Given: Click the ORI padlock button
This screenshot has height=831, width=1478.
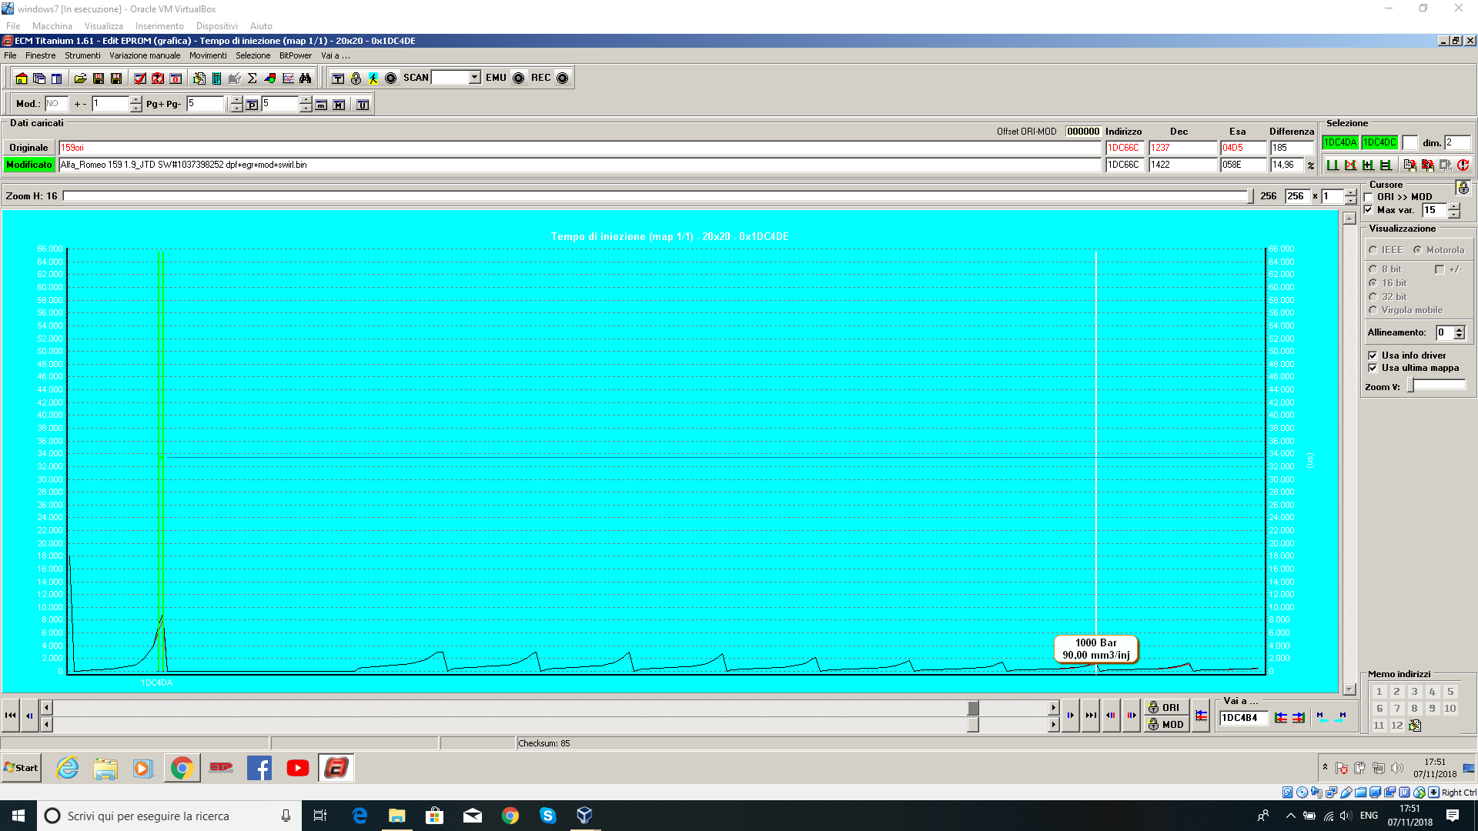Looking at the screenshot, I should pos(1165,707).
